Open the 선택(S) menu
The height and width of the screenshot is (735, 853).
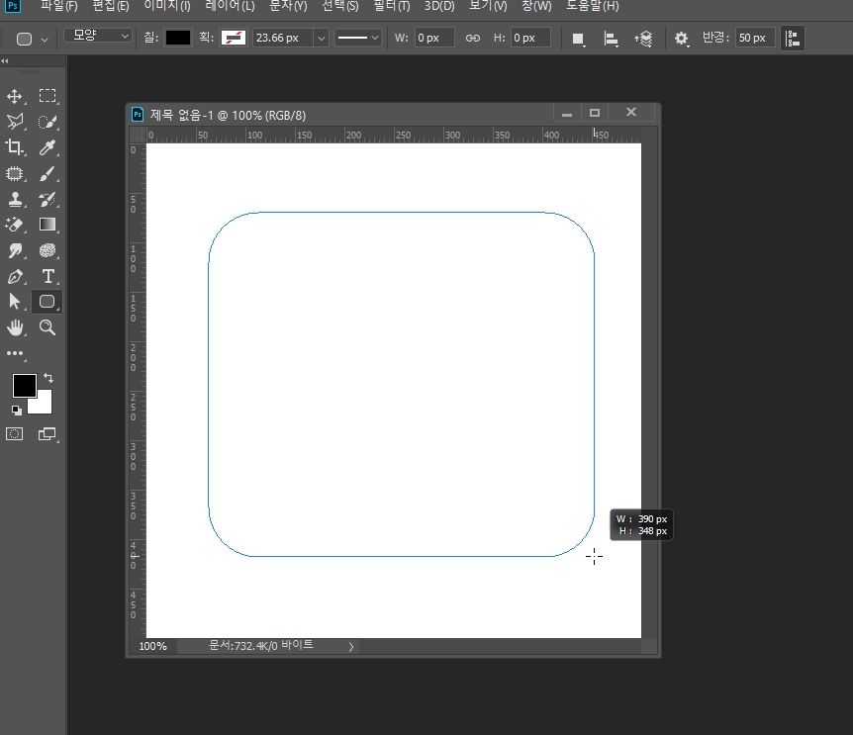point(340,6)
